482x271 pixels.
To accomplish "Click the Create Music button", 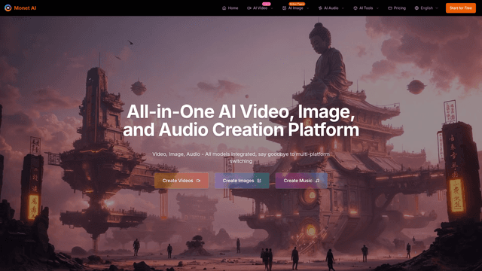I will point(301,181).
